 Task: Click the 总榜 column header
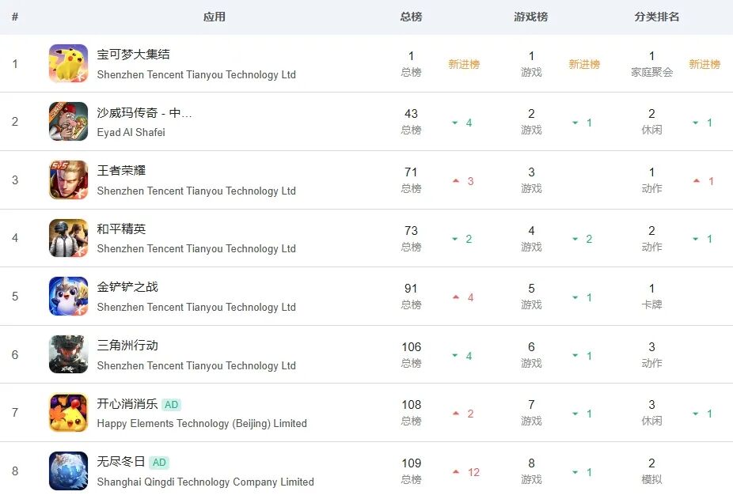[x=411, y=17]
